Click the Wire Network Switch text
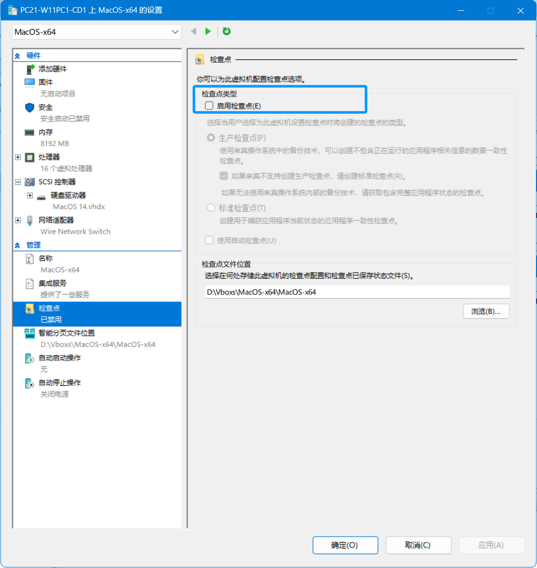 (x=75, y=232)
